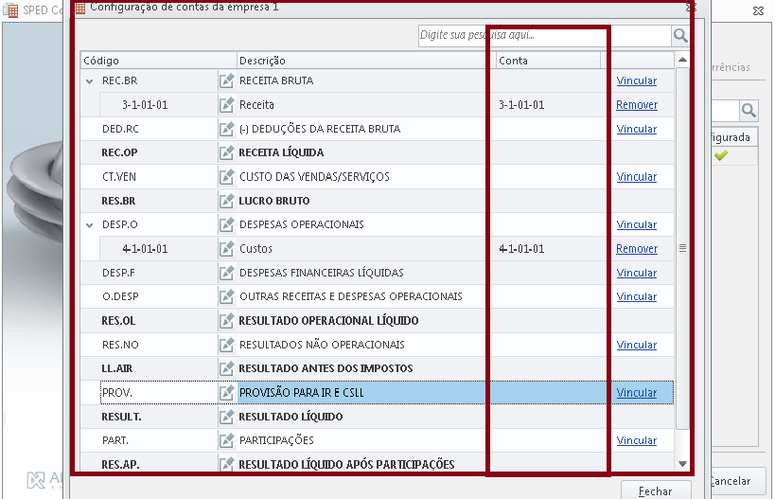This screenshot has width=775, height=499.
Task: Click edit icon for RESULTADOS NÃO OPERACIONAIS
Action: click(226, 345)
